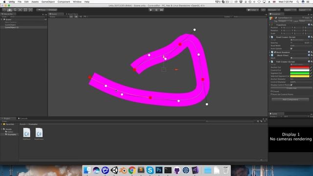Toggle scene audio button
Screen dimensions: 313x176
click(80, 17)
